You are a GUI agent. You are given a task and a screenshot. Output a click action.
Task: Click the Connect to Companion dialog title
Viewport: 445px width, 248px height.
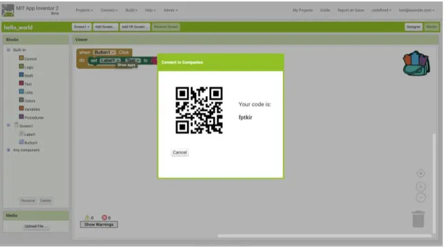182,62
